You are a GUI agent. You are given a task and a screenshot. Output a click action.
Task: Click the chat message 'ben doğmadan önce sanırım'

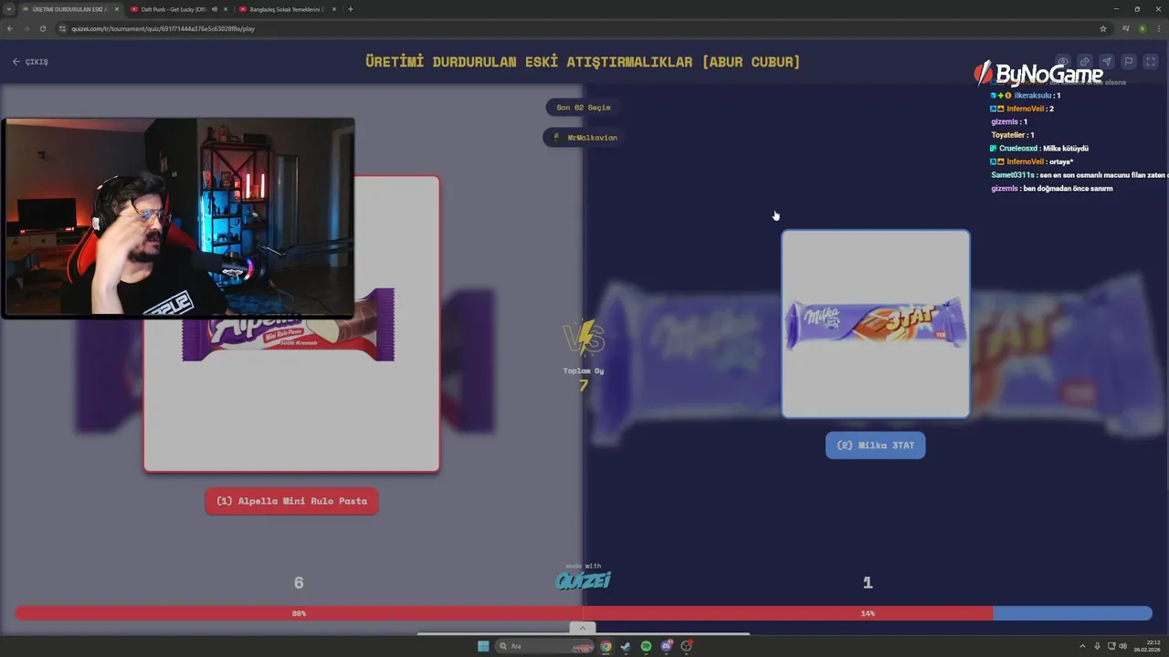(1052, 188)
